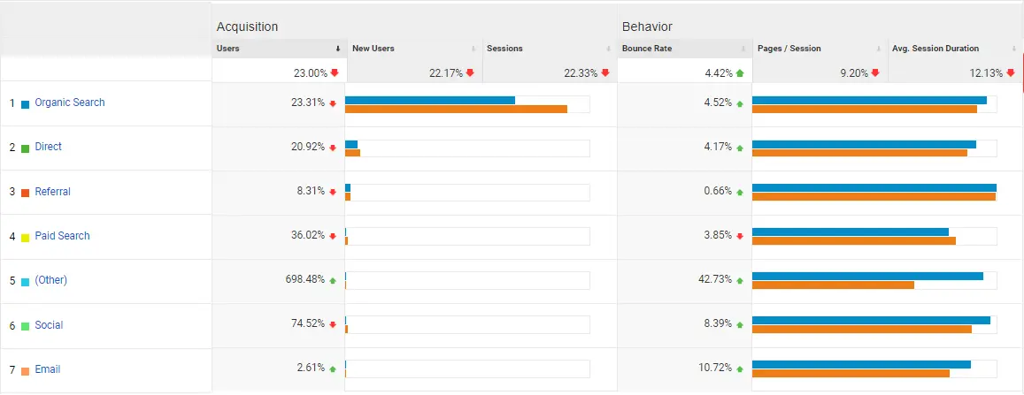This screenshot has width=1024, height=395.
Task: Sort by Avg. Session Duration column
Action: coord(935,49)
